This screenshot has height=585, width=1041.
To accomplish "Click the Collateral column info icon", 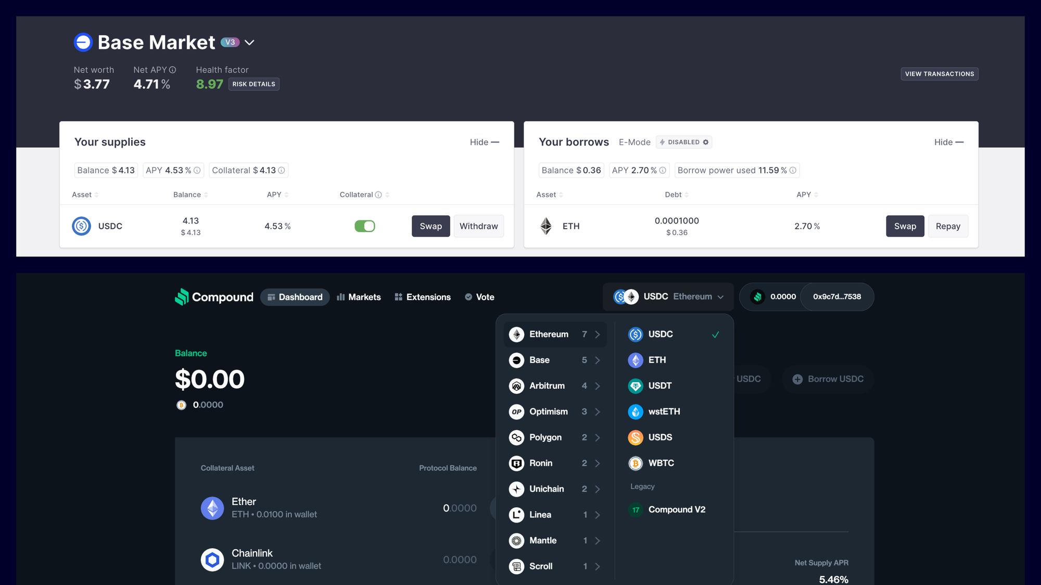I will 378,194.
